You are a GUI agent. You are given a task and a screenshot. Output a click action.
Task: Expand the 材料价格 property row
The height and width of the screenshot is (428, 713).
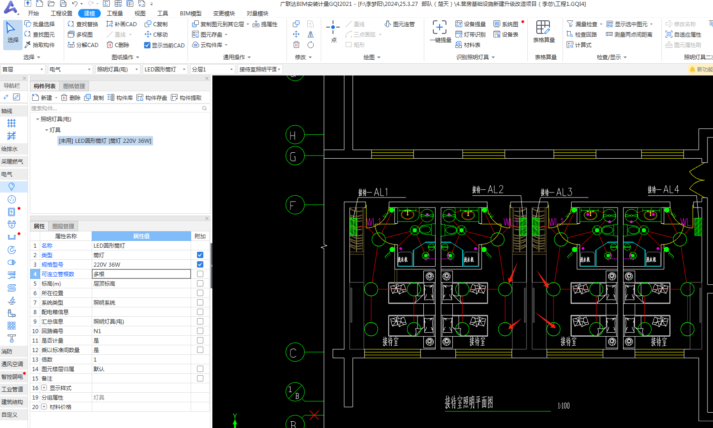click(44, 407)
